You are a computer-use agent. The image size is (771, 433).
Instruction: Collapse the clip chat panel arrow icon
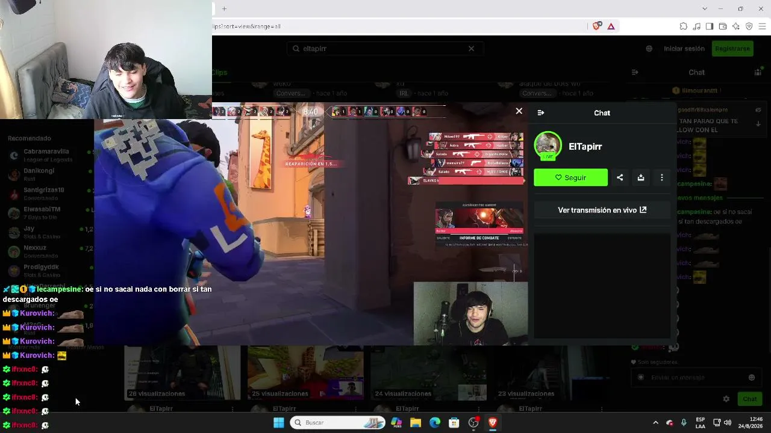pos(541,113)
